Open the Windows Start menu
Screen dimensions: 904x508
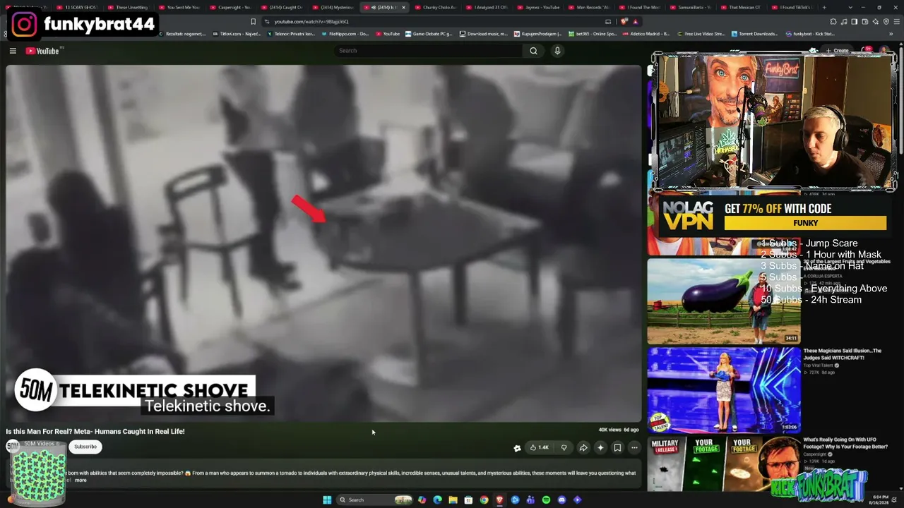click(x=327, y=500)
